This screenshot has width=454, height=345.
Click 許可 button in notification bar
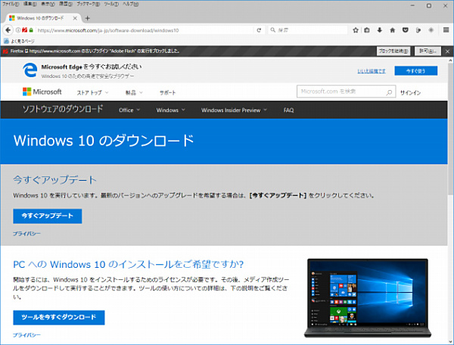tap(428, 51)
